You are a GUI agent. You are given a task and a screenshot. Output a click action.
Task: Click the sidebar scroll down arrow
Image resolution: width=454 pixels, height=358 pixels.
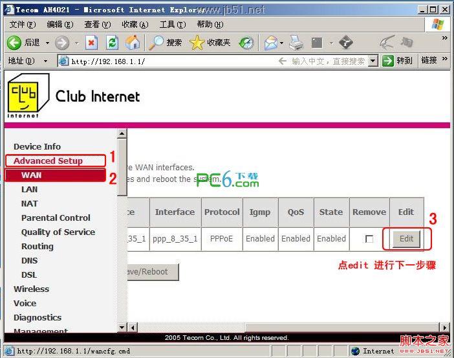pyautogui.click(x=122, y=328)
